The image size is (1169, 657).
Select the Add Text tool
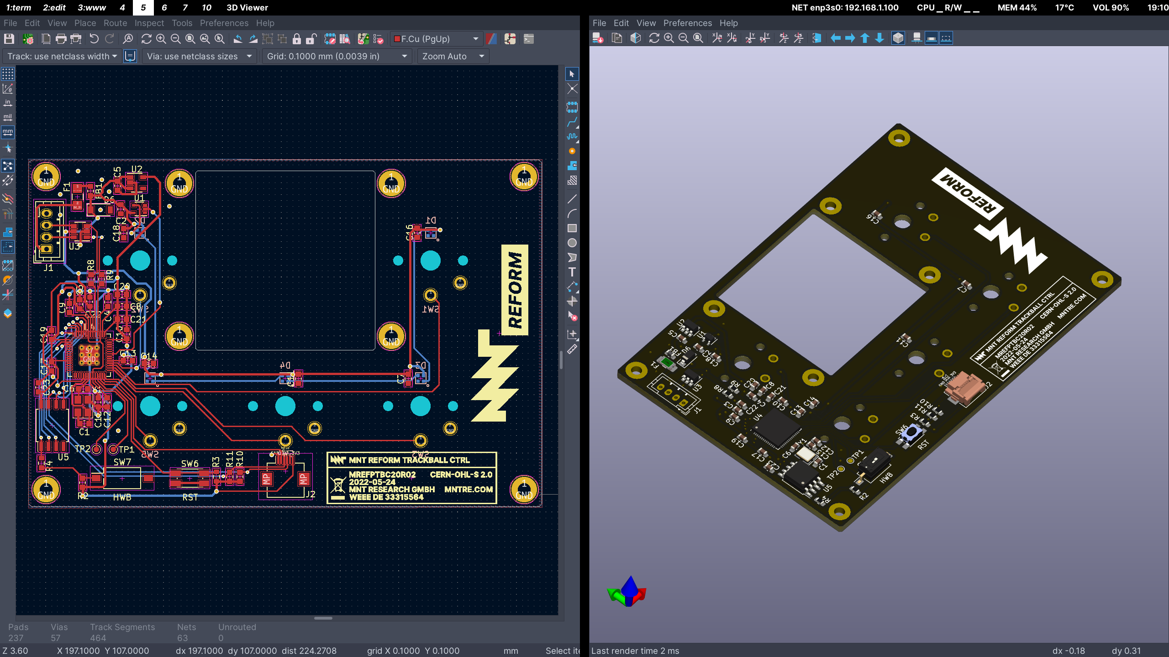[572, 272]
